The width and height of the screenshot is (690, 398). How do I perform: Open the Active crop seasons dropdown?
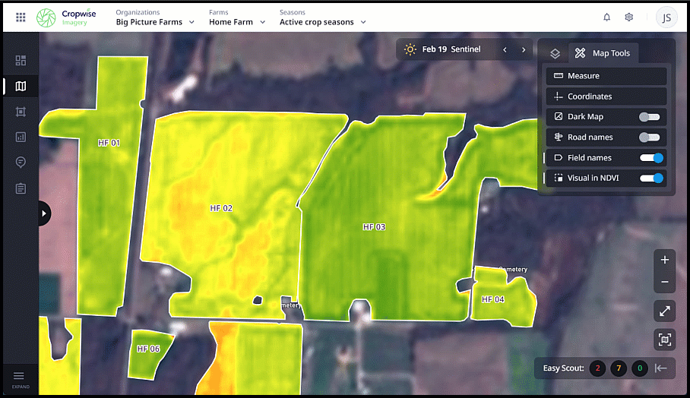click(x=323, y=22)
